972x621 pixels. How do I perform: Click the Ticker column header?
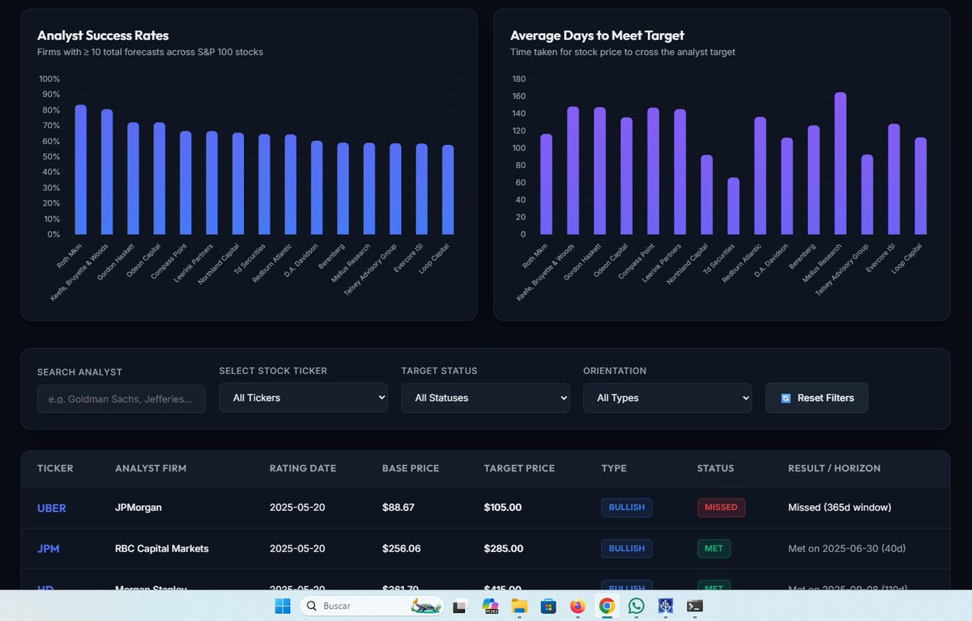point(55,468)
